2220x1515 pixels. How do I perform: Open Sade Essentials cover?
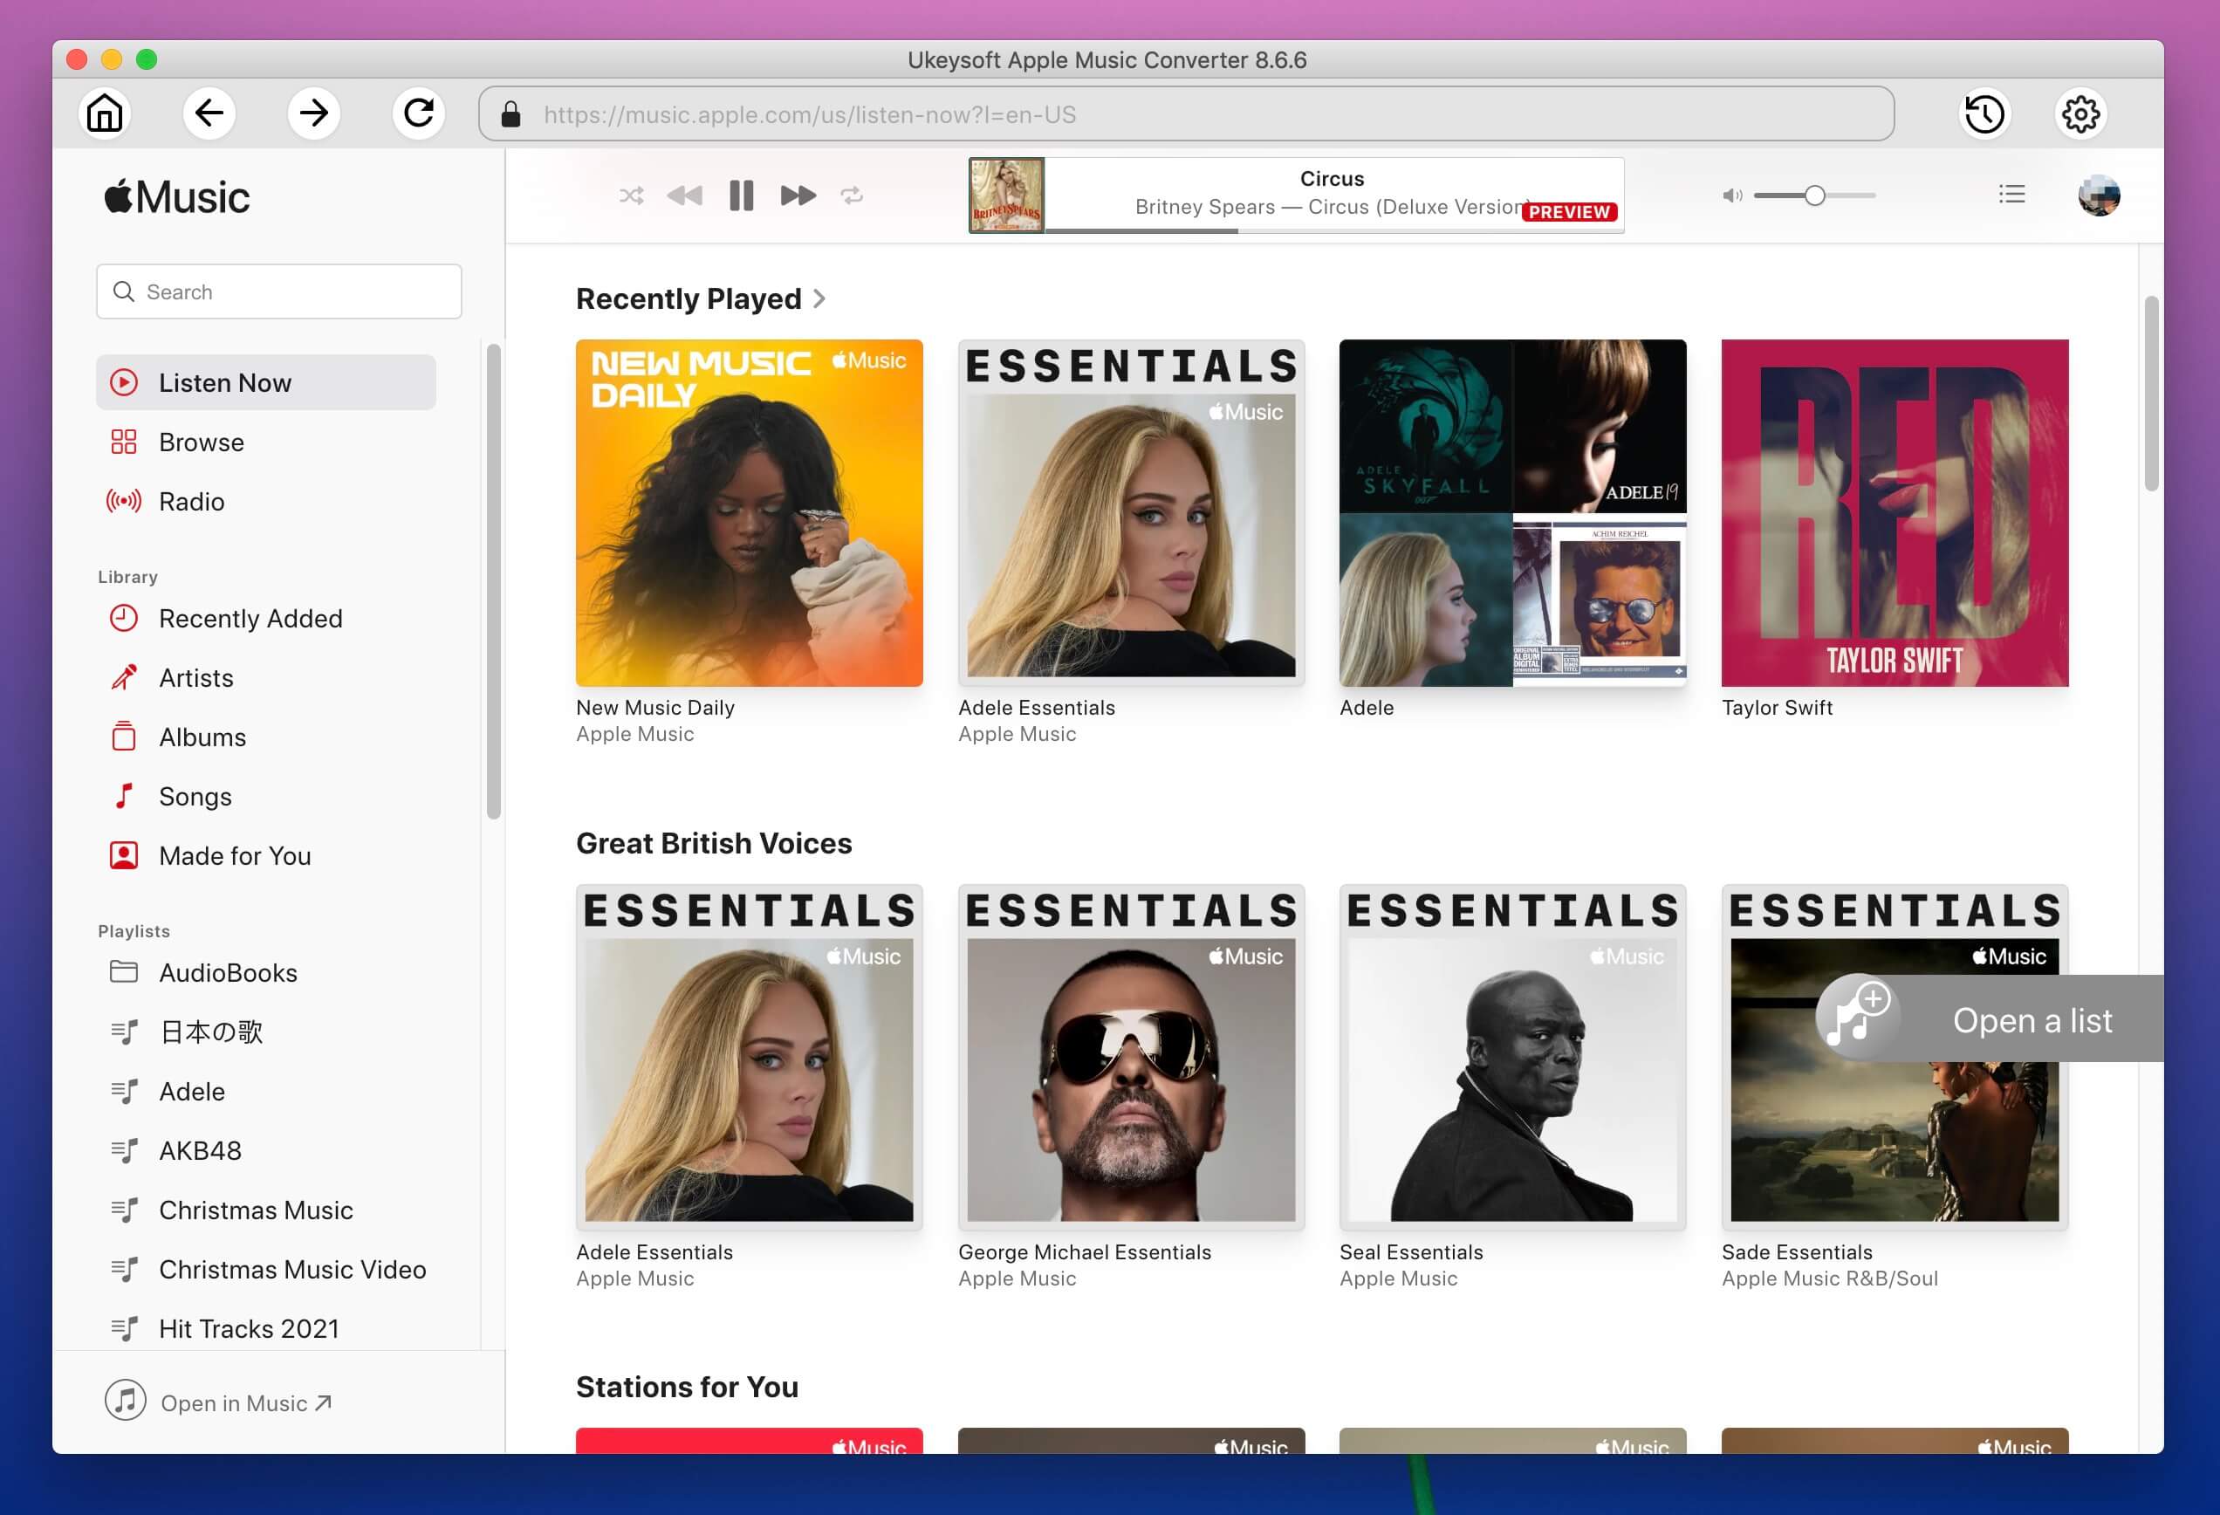tap(1895, 1057)
